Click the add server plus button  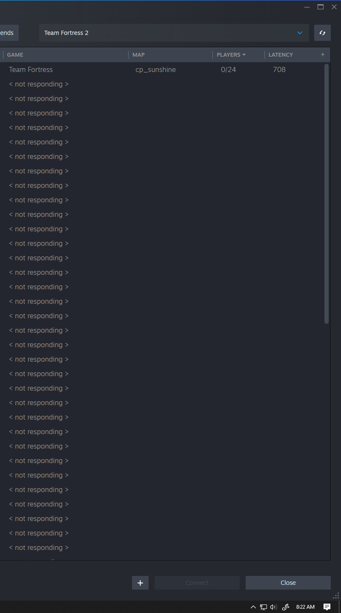click(140, 583)
